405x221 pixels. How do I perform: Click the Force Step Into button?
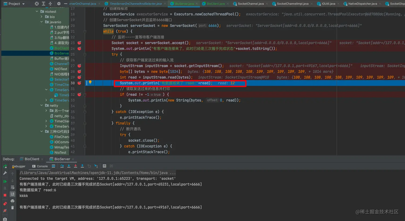point(76,166)
